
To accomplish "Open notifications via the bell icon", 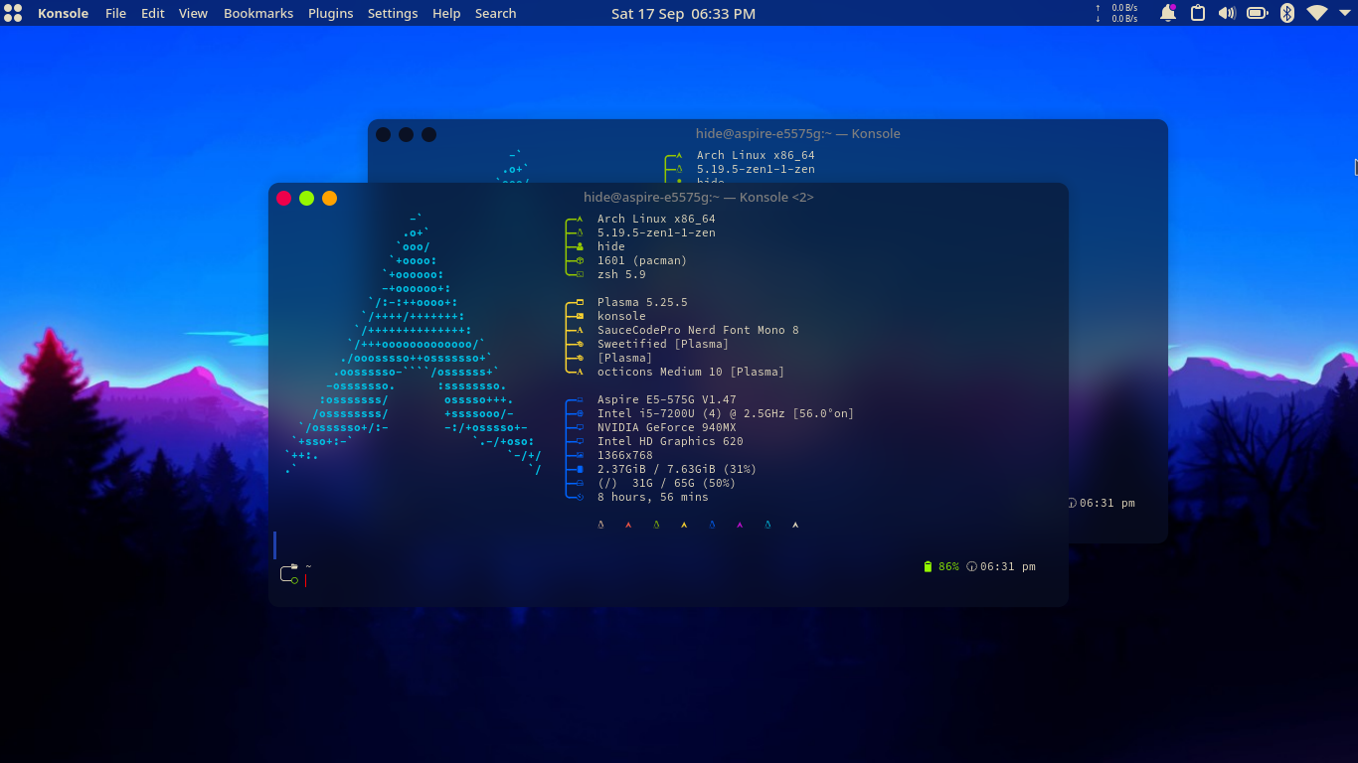I will tap(1168, 13).
